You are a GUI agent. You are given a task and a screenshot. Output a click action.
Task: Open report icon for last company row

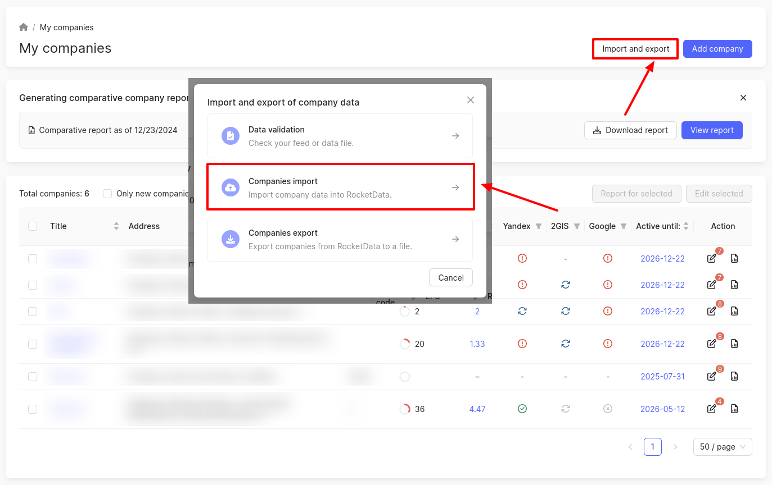[x=734, y=409]
